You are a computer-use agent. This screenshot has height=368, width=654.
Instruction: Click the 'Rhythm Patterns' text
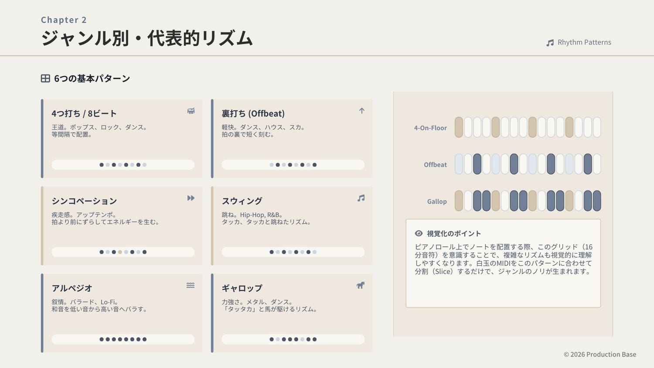click(584, 42)
